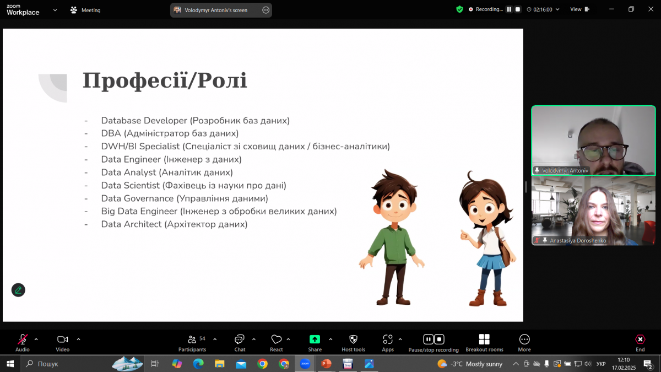Pause recording in the top bar

pyautogui.click(x=509, y=9)
